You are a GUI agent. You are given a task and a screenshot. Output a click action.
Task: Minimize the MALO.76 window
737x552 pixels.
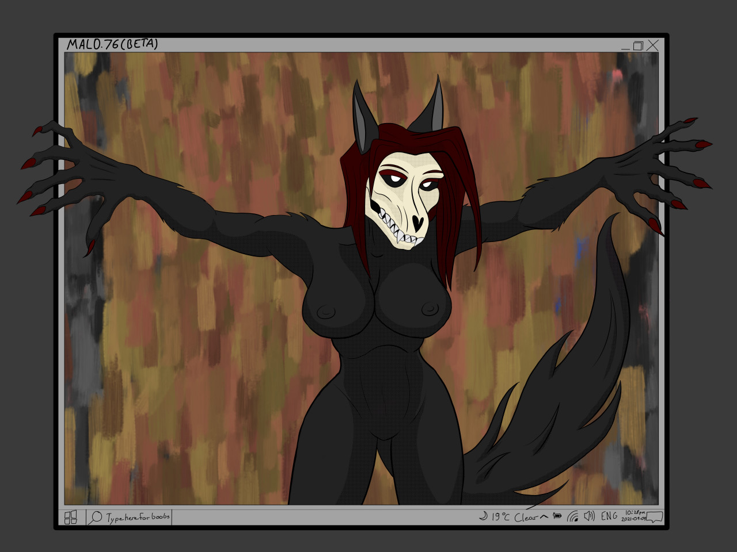click(626, 49)
